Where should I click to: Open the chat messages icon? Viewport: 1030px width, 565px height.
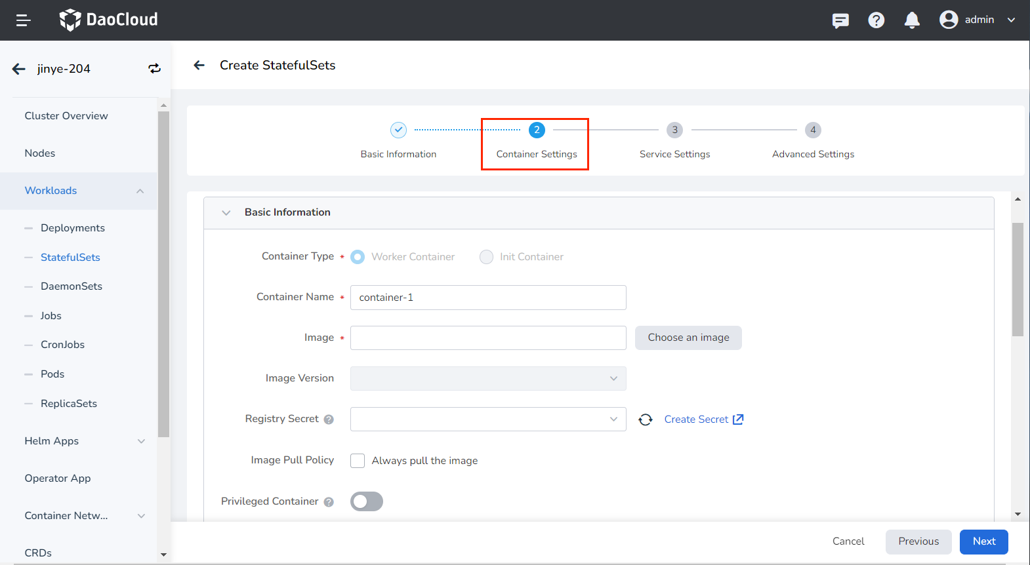[840, 20]
